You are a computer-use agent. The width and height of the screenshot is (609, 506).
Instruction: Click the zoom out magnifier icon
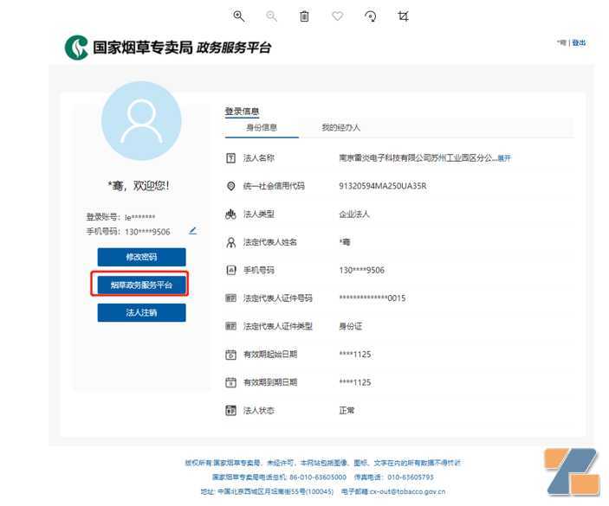(x=271, y=16)
